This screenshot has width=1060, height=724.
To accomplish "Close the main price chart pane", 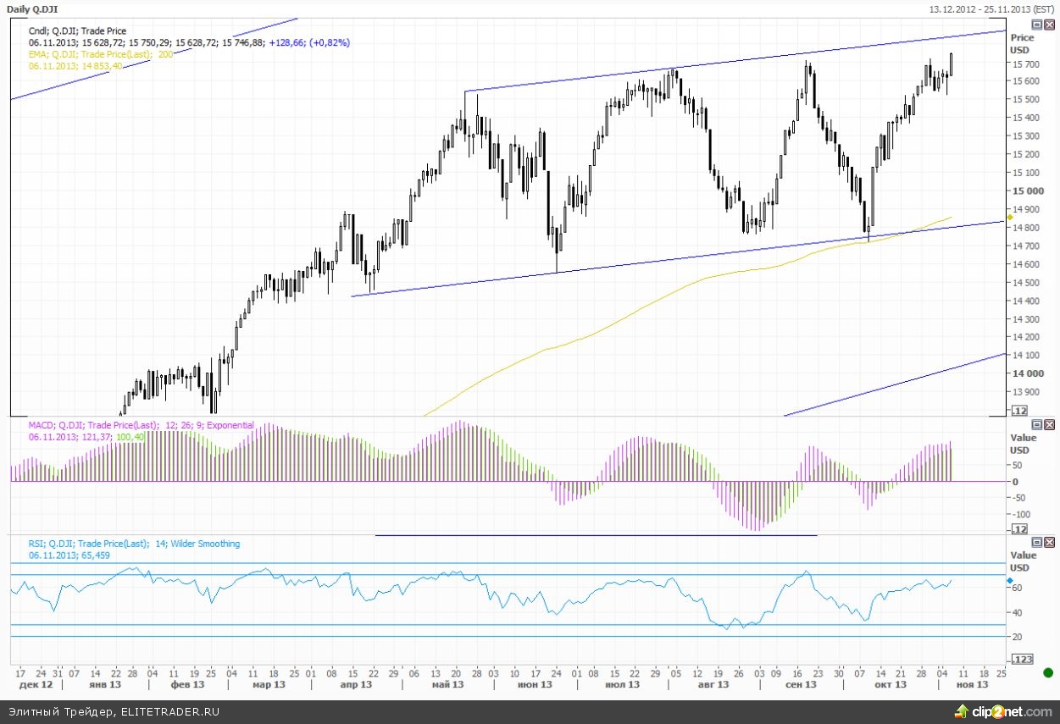I will pos(1050,25).
